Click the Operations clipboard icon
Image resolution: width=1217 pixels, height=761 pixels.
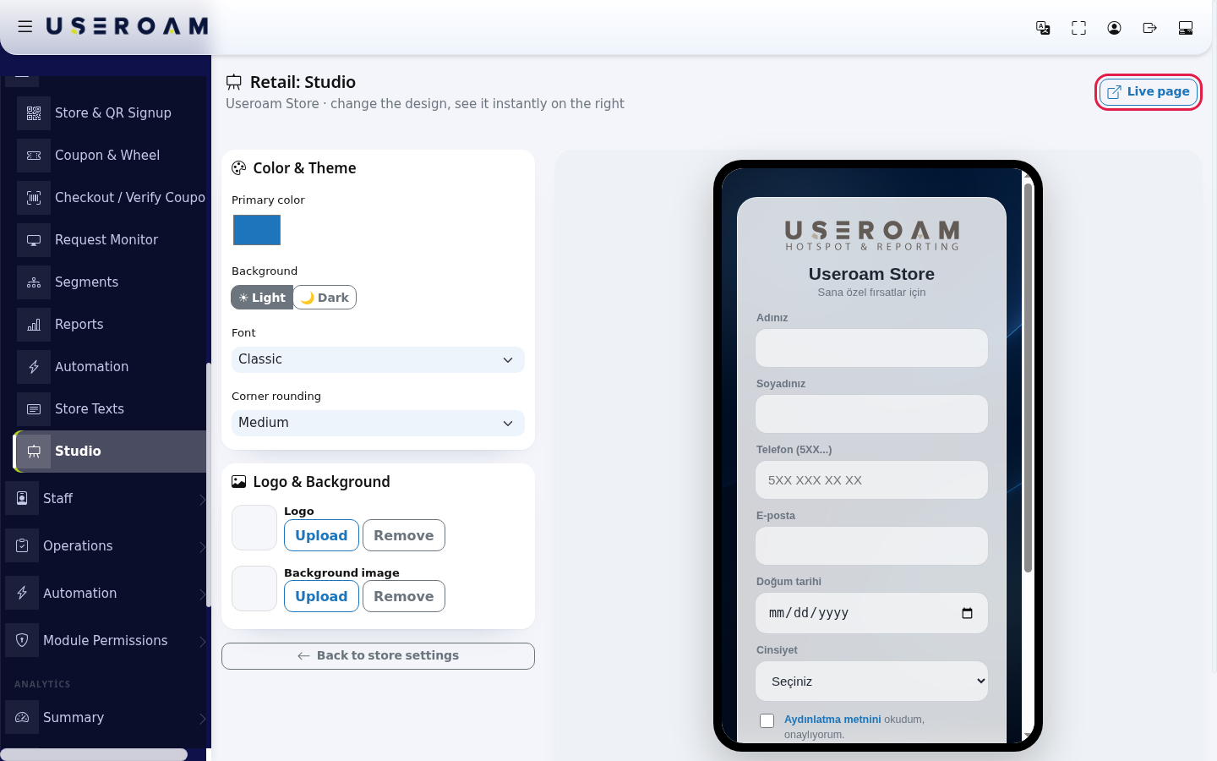[22, 546]
